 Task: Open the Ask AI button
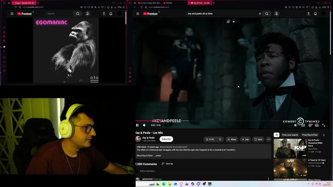[245, 139]
